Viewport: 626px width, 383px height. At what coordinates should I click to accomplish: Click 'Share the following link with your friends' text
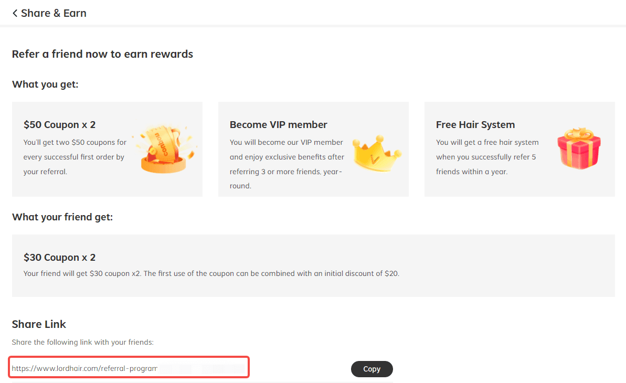click(x=82, y=342)
